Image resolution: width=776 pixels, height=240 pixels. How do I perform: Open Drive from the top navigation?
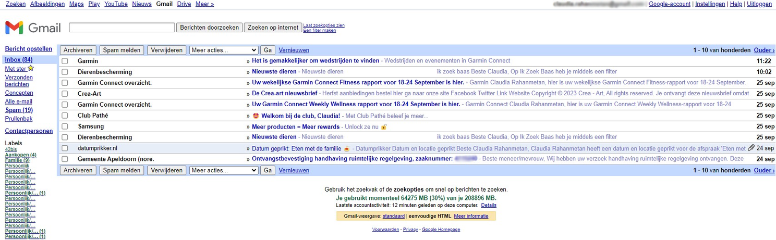[184, 4]
